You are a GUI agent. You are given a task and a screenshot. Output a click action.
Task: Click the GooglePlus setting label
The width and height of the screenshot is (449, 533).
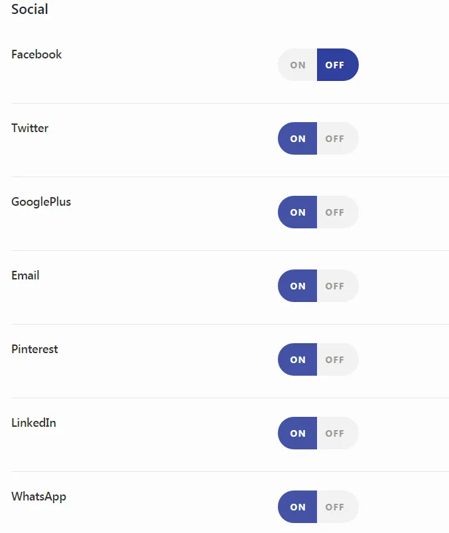41,202
